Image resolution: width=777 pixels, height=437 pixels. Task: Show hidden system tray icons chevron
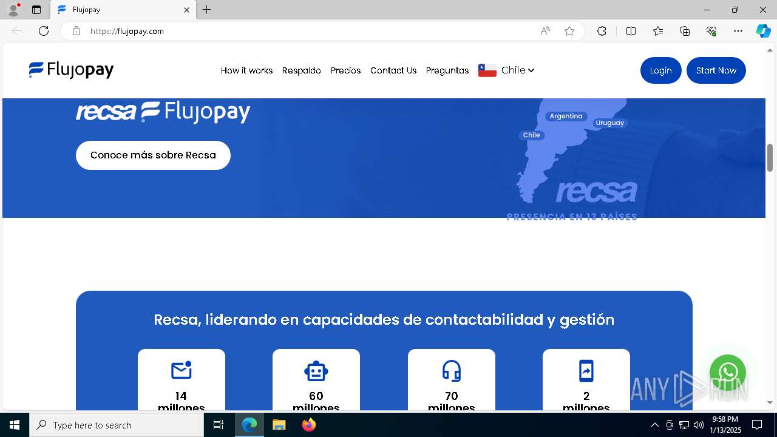pyautogui.click(x=654, y=425)
